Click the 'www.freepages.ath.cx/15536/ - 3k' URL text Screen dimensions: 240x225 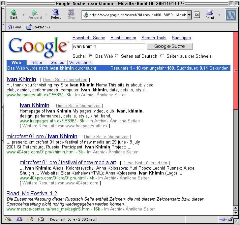click(x=39, y=95)
